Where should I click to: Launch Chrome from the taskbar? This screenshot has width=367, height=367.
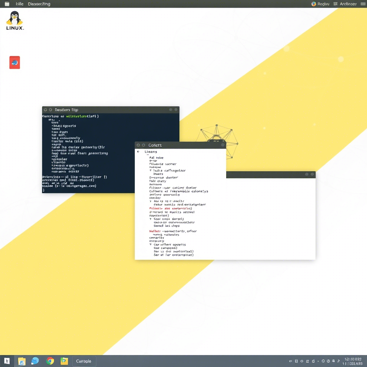[x=50, y=361]
